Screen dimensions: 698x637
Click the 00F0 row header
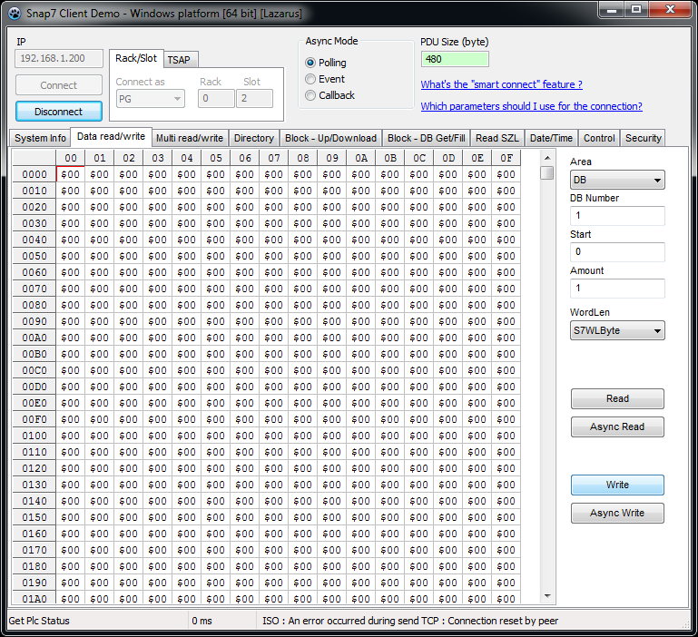pos(34,420)
